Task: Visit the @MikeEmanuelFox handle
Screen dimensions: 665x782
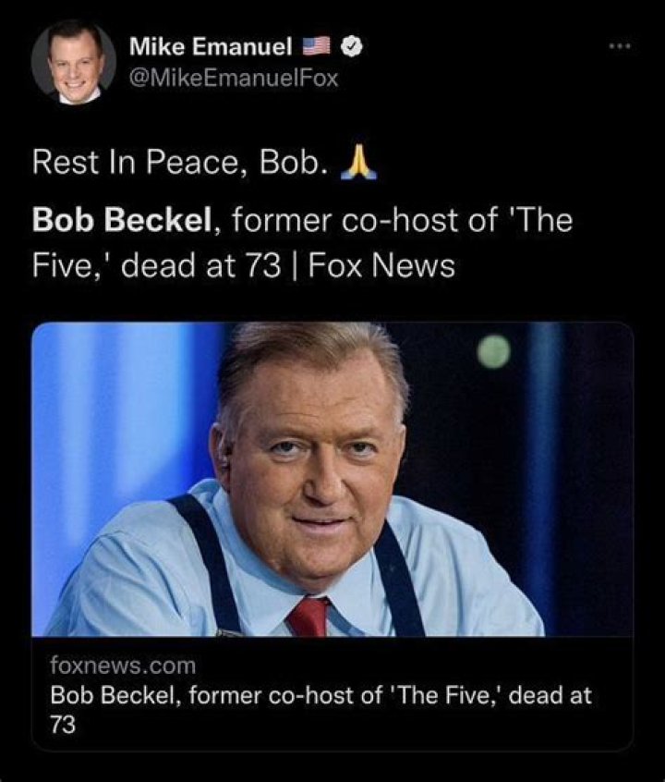Action: (x=234, y=78)
